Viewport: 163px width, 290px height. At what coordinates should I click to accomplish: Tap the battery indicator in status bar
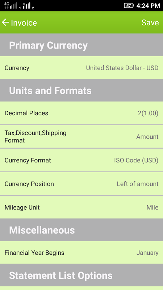129,5
